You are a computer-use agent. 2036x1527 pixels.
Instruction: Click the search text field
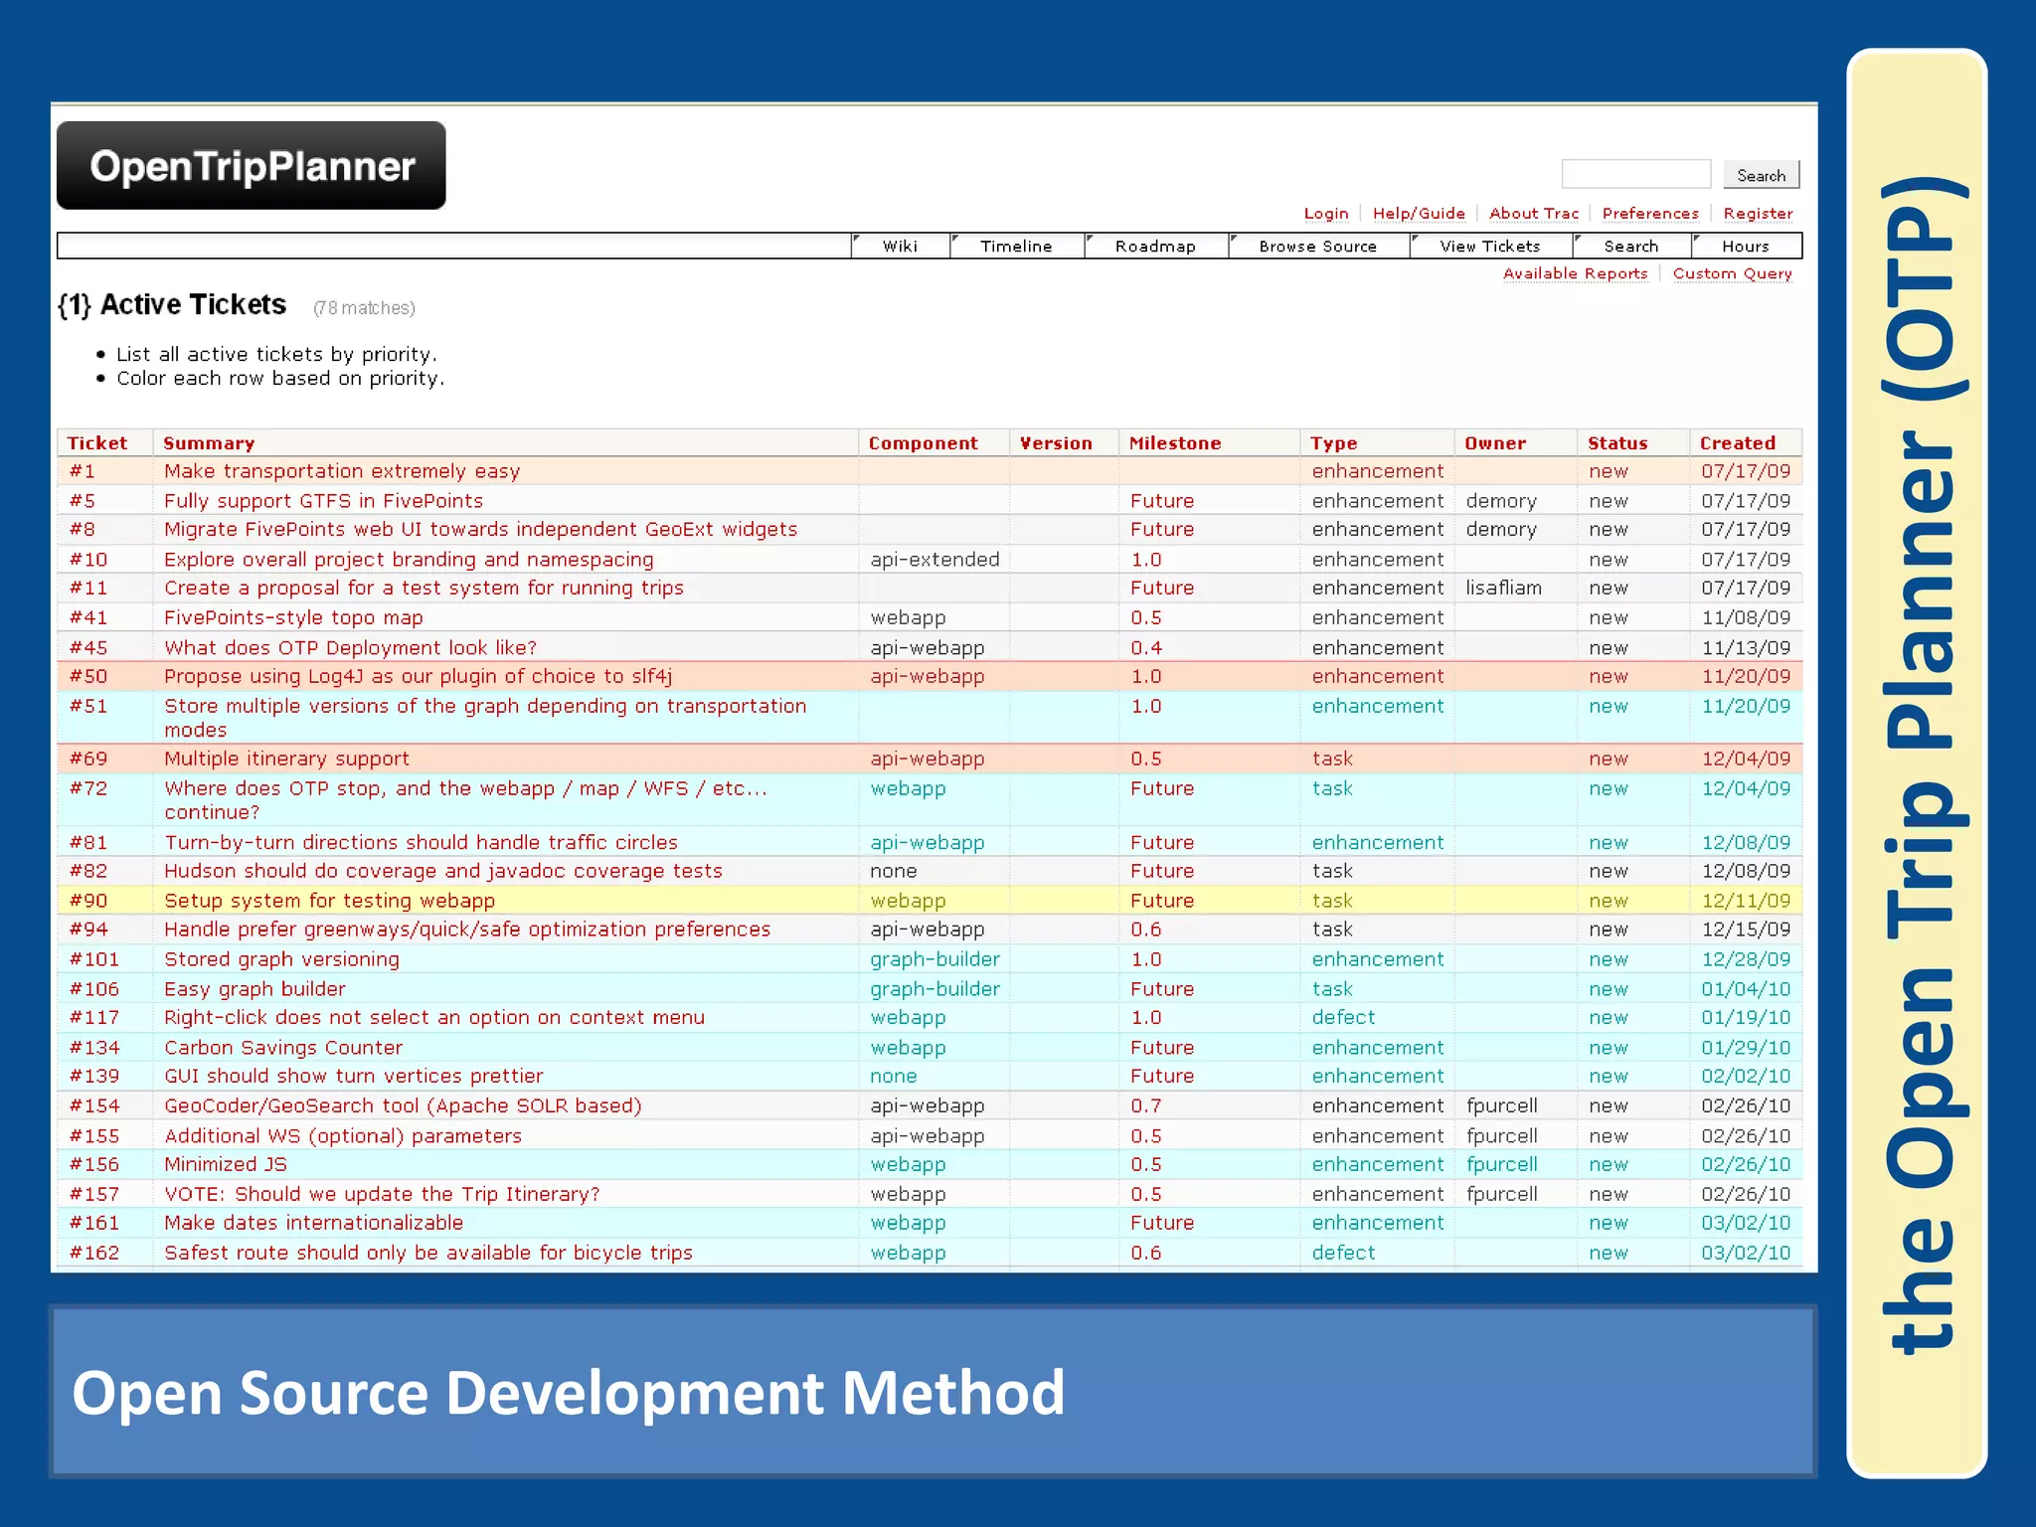(1635, 174)
